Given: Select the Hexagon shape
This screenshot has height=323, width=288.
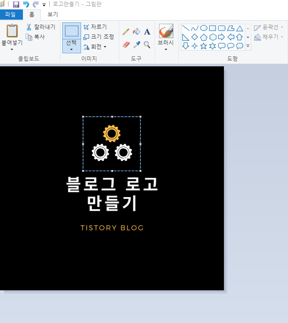Looking at the screenshot, I should (213, 37).
